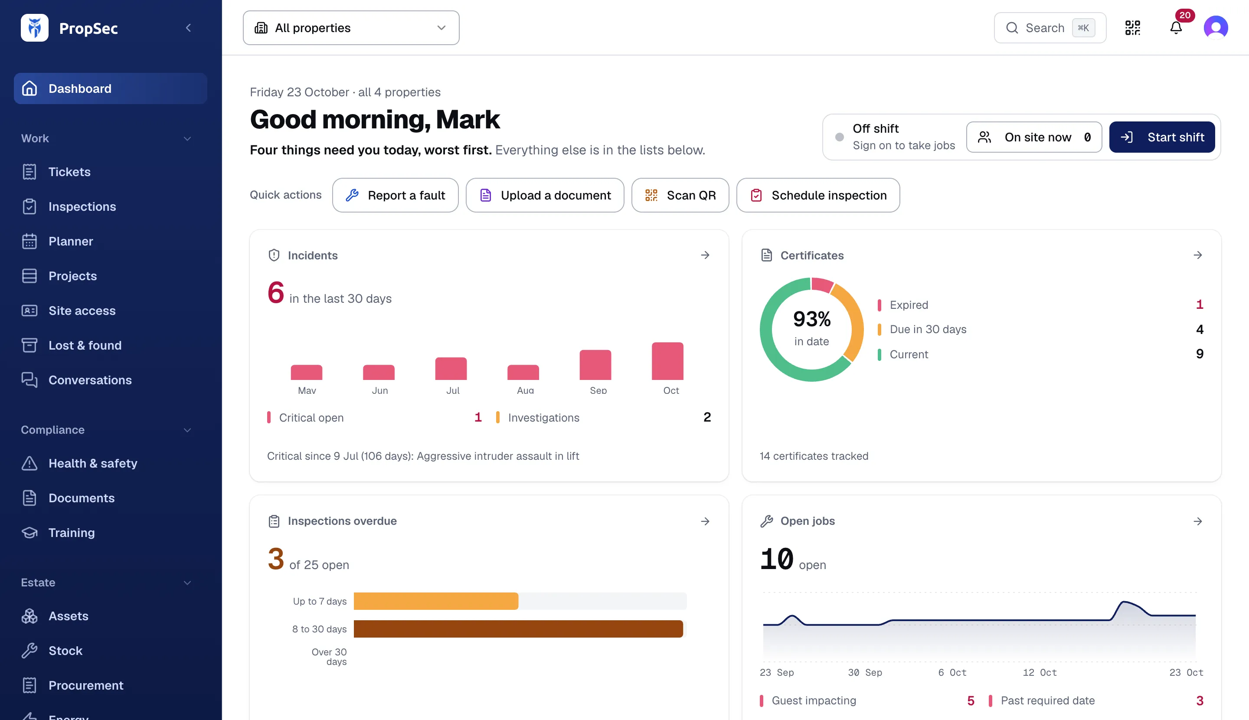
Task: Open the Open jobs card arrow
Action: pos(1197,521)
